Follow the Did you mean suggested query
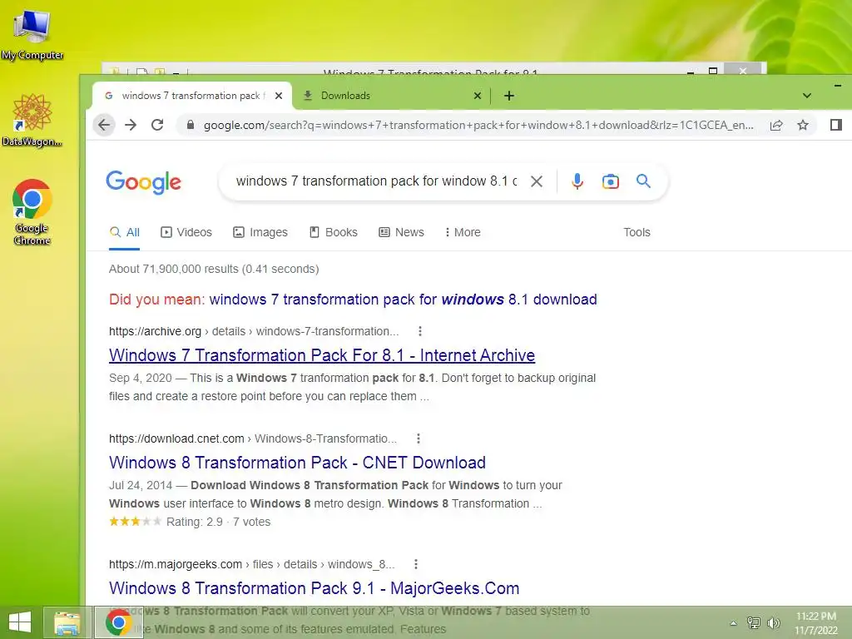This screenshot has height=639, width=852. [x=404, y=300]
